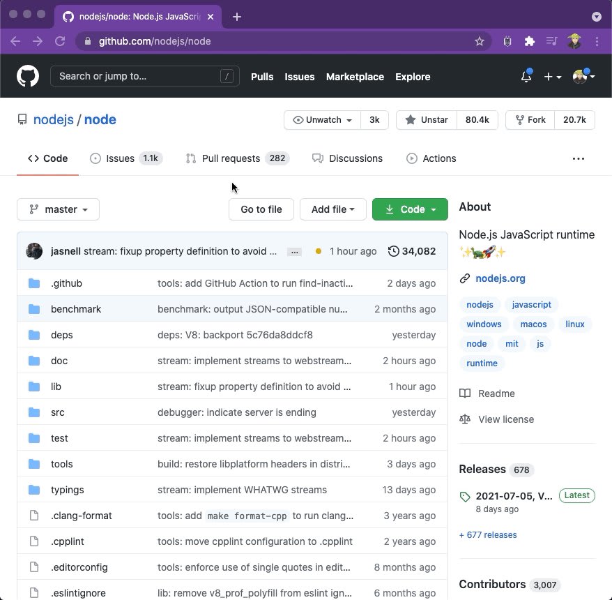Bookmark this page with the star icon
The width and height of the screenshot is (612, 600).
click(480, 41)
